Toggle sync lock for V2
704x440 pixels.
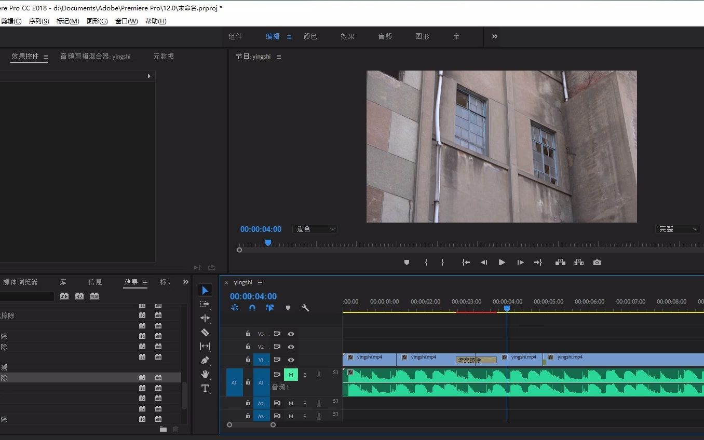[x=277, y=347]
